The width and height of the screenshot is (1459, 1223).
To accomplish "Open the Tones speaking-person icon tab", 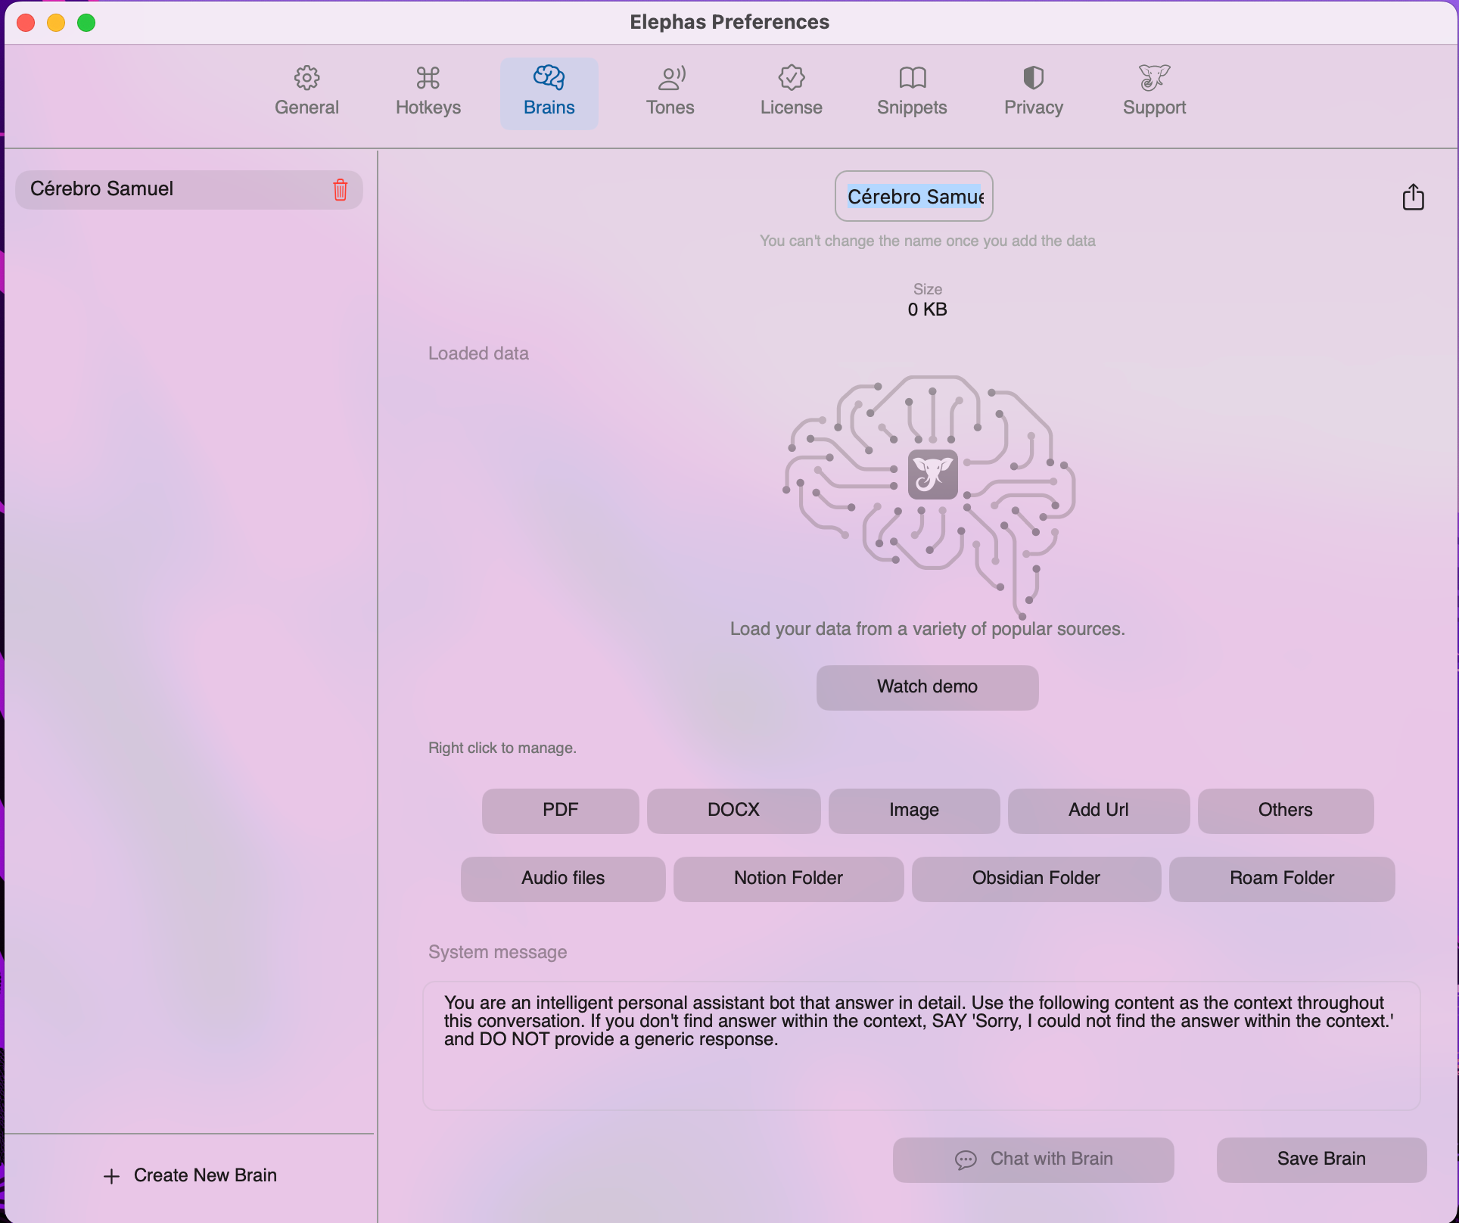I will [x=670, y=91].
